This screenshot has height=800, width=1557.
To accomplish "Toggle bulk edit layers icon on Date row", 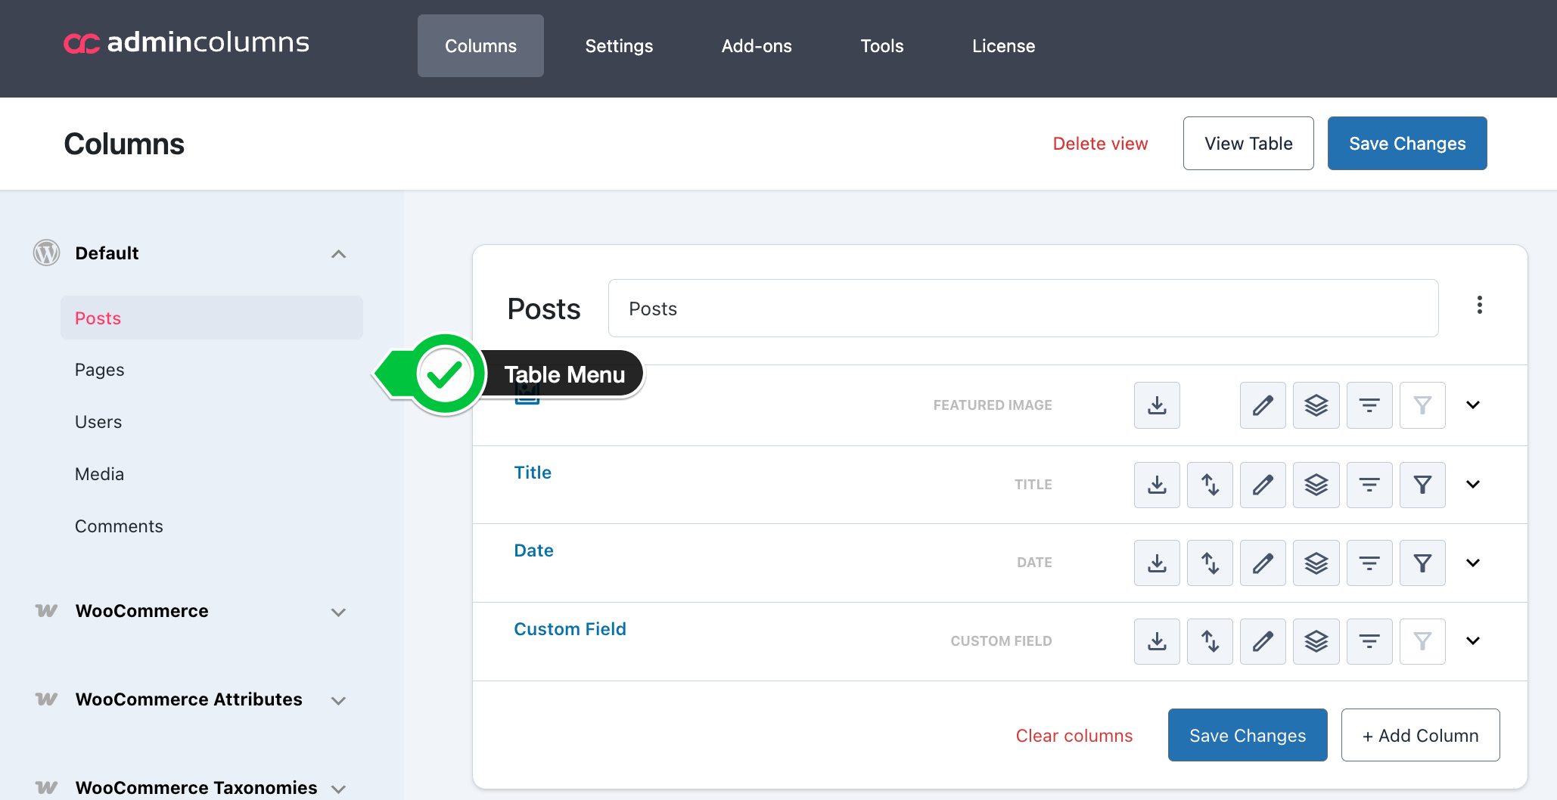I will click(1316, 563).
